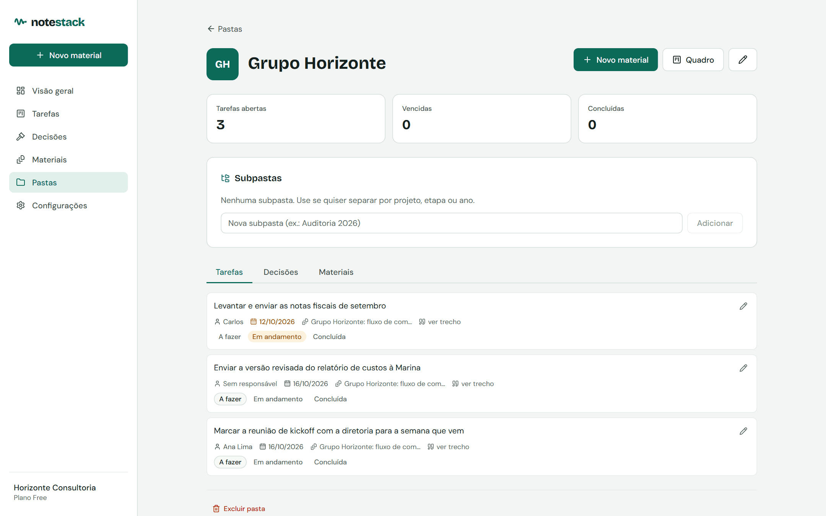Click the sidebar Novo material button
Screen dimensions: 826x516
tap(68, 55)
